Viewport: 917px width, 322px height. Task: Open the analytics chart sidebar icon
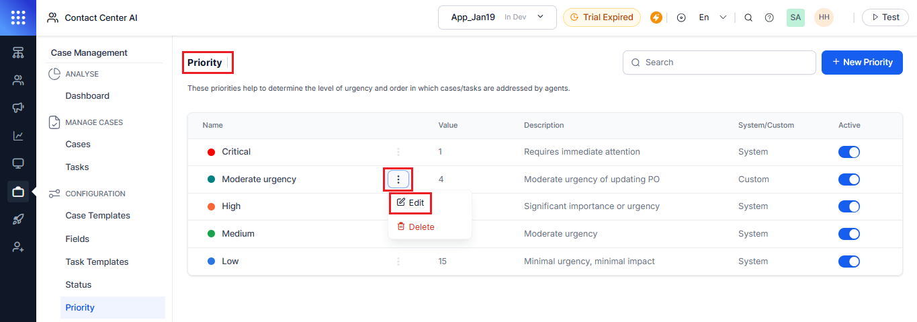point(18,136)
